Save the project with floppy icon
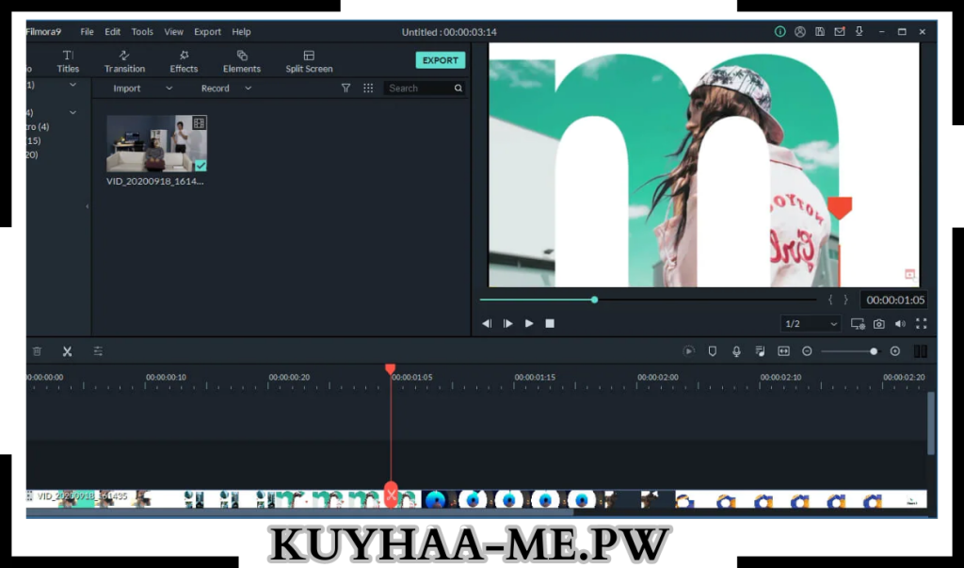 pyautogui.click(x=820, y=31)
